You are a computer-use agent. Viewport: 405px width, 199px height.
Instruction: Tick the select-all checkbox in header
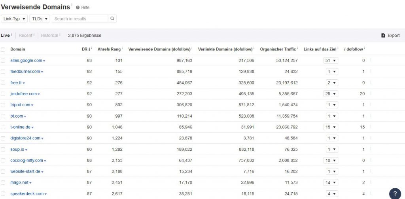(3, 49)
